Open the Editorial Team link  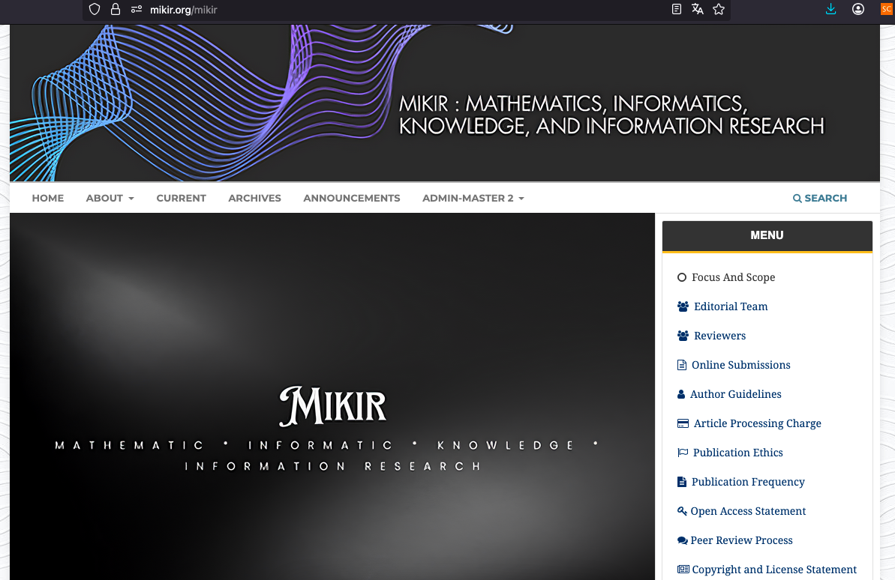click(x=730, y=306)
